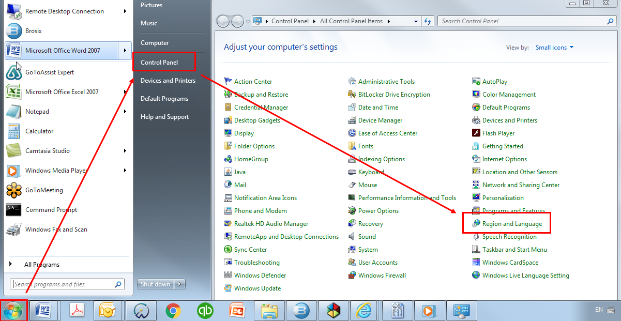The image size is (621, 321).
Task: Open Windows Firewall settings
Action: coord(377,276)
